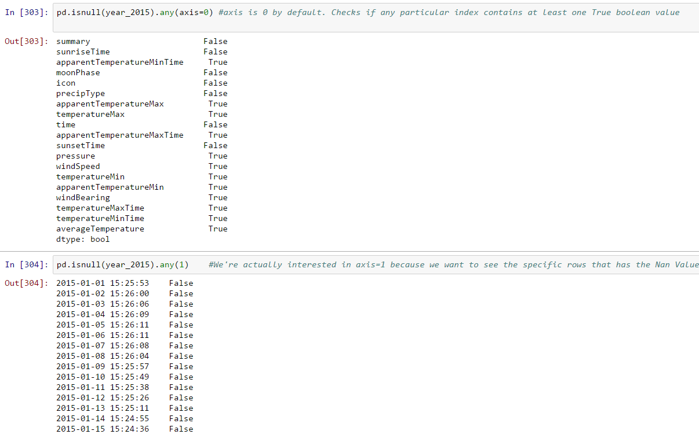Place cursor on 'any(1)' in cell 304
This screenshot has height=438, width=699.
click(174, 265)
